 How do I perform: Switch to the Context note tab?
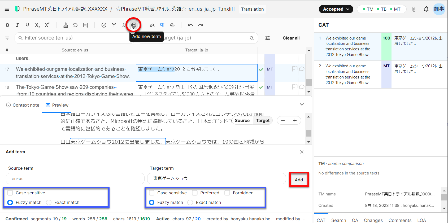(x=23, y=105)
